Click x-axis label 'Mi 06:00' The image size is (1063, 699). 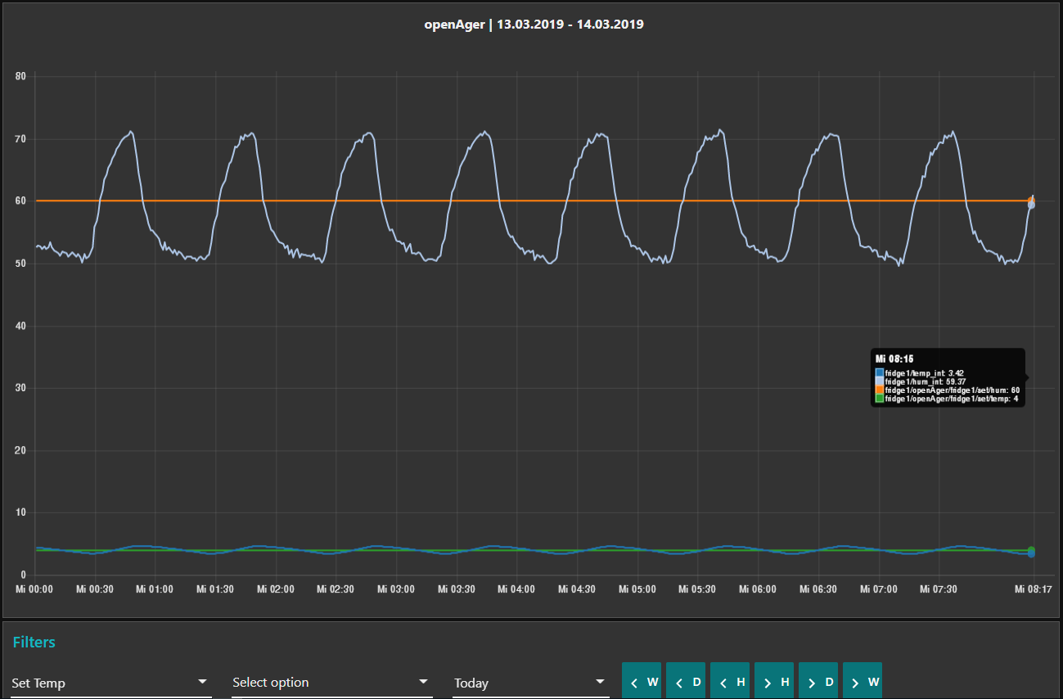pyautogui.click(x=759, y=589)
